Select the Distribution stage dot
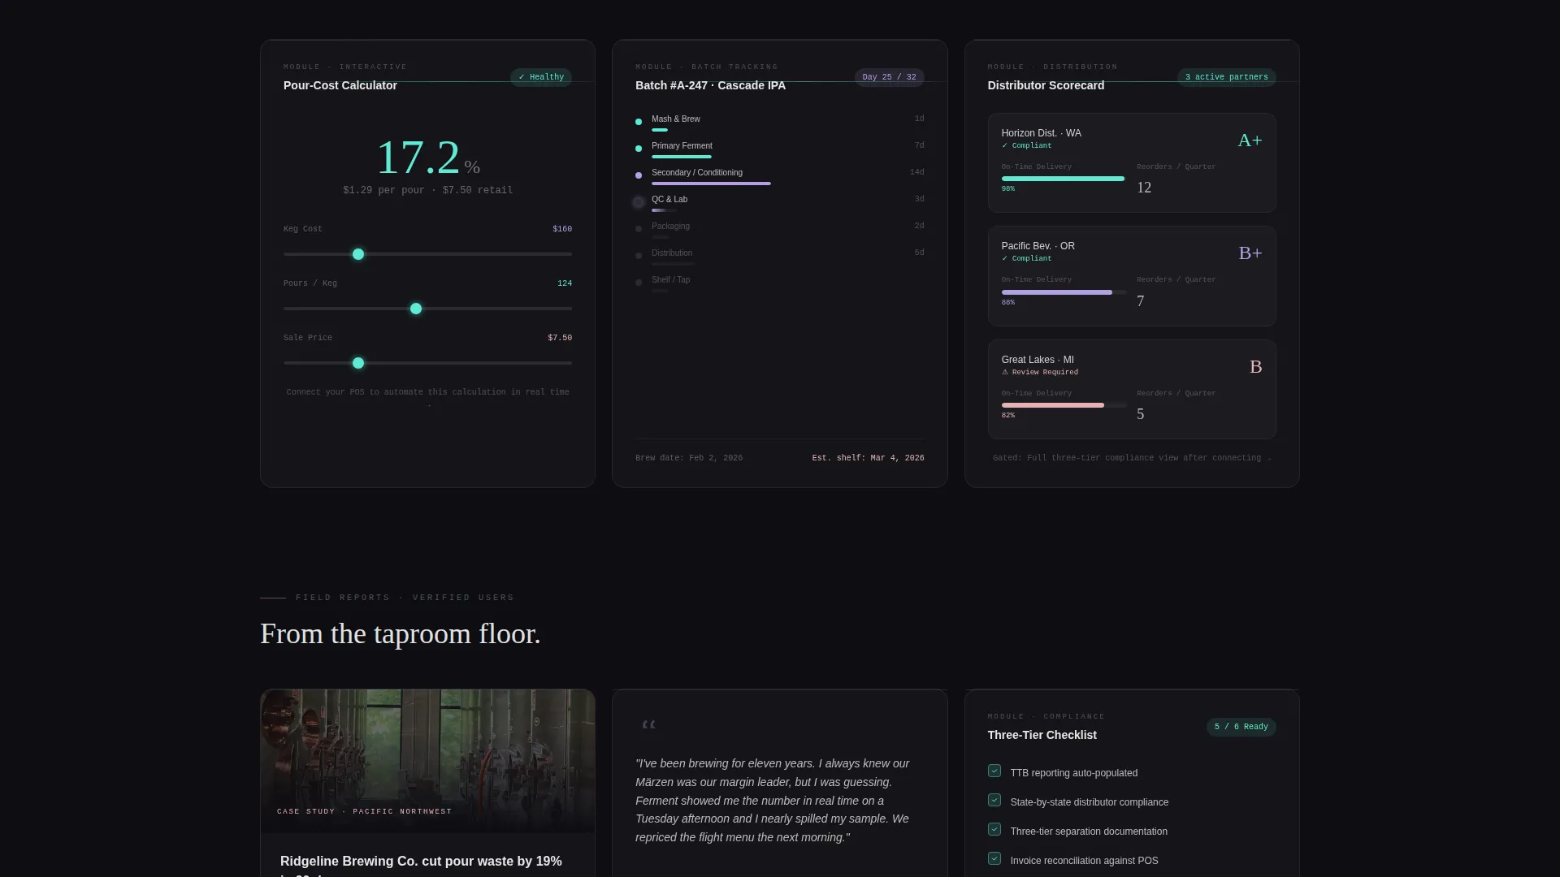 pyautogui.click(x=639, y=256)
